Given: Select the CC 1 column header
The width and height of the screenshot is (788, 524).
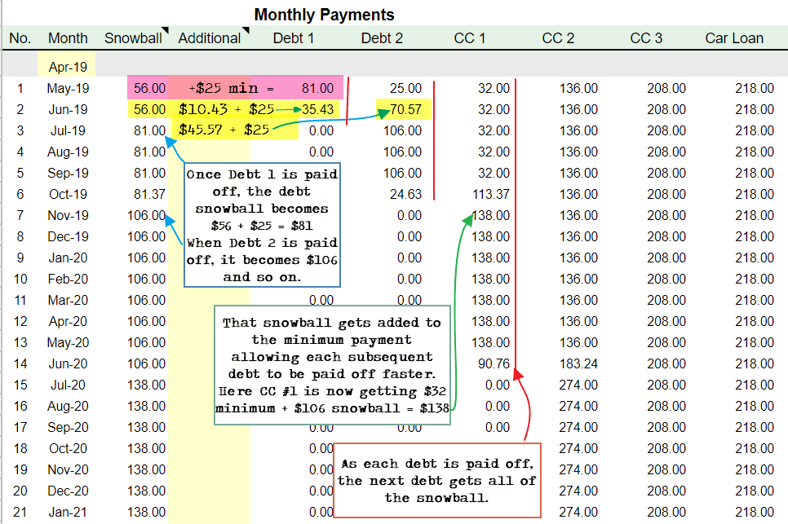Looking at the screenshot, I should pos(470,38).
